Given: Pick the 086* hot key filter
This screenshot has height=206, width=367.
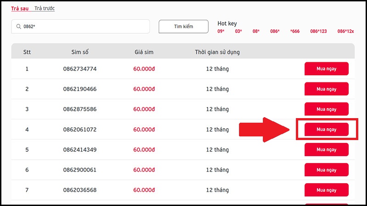Looking at the screenshot, I should point(275,31).
